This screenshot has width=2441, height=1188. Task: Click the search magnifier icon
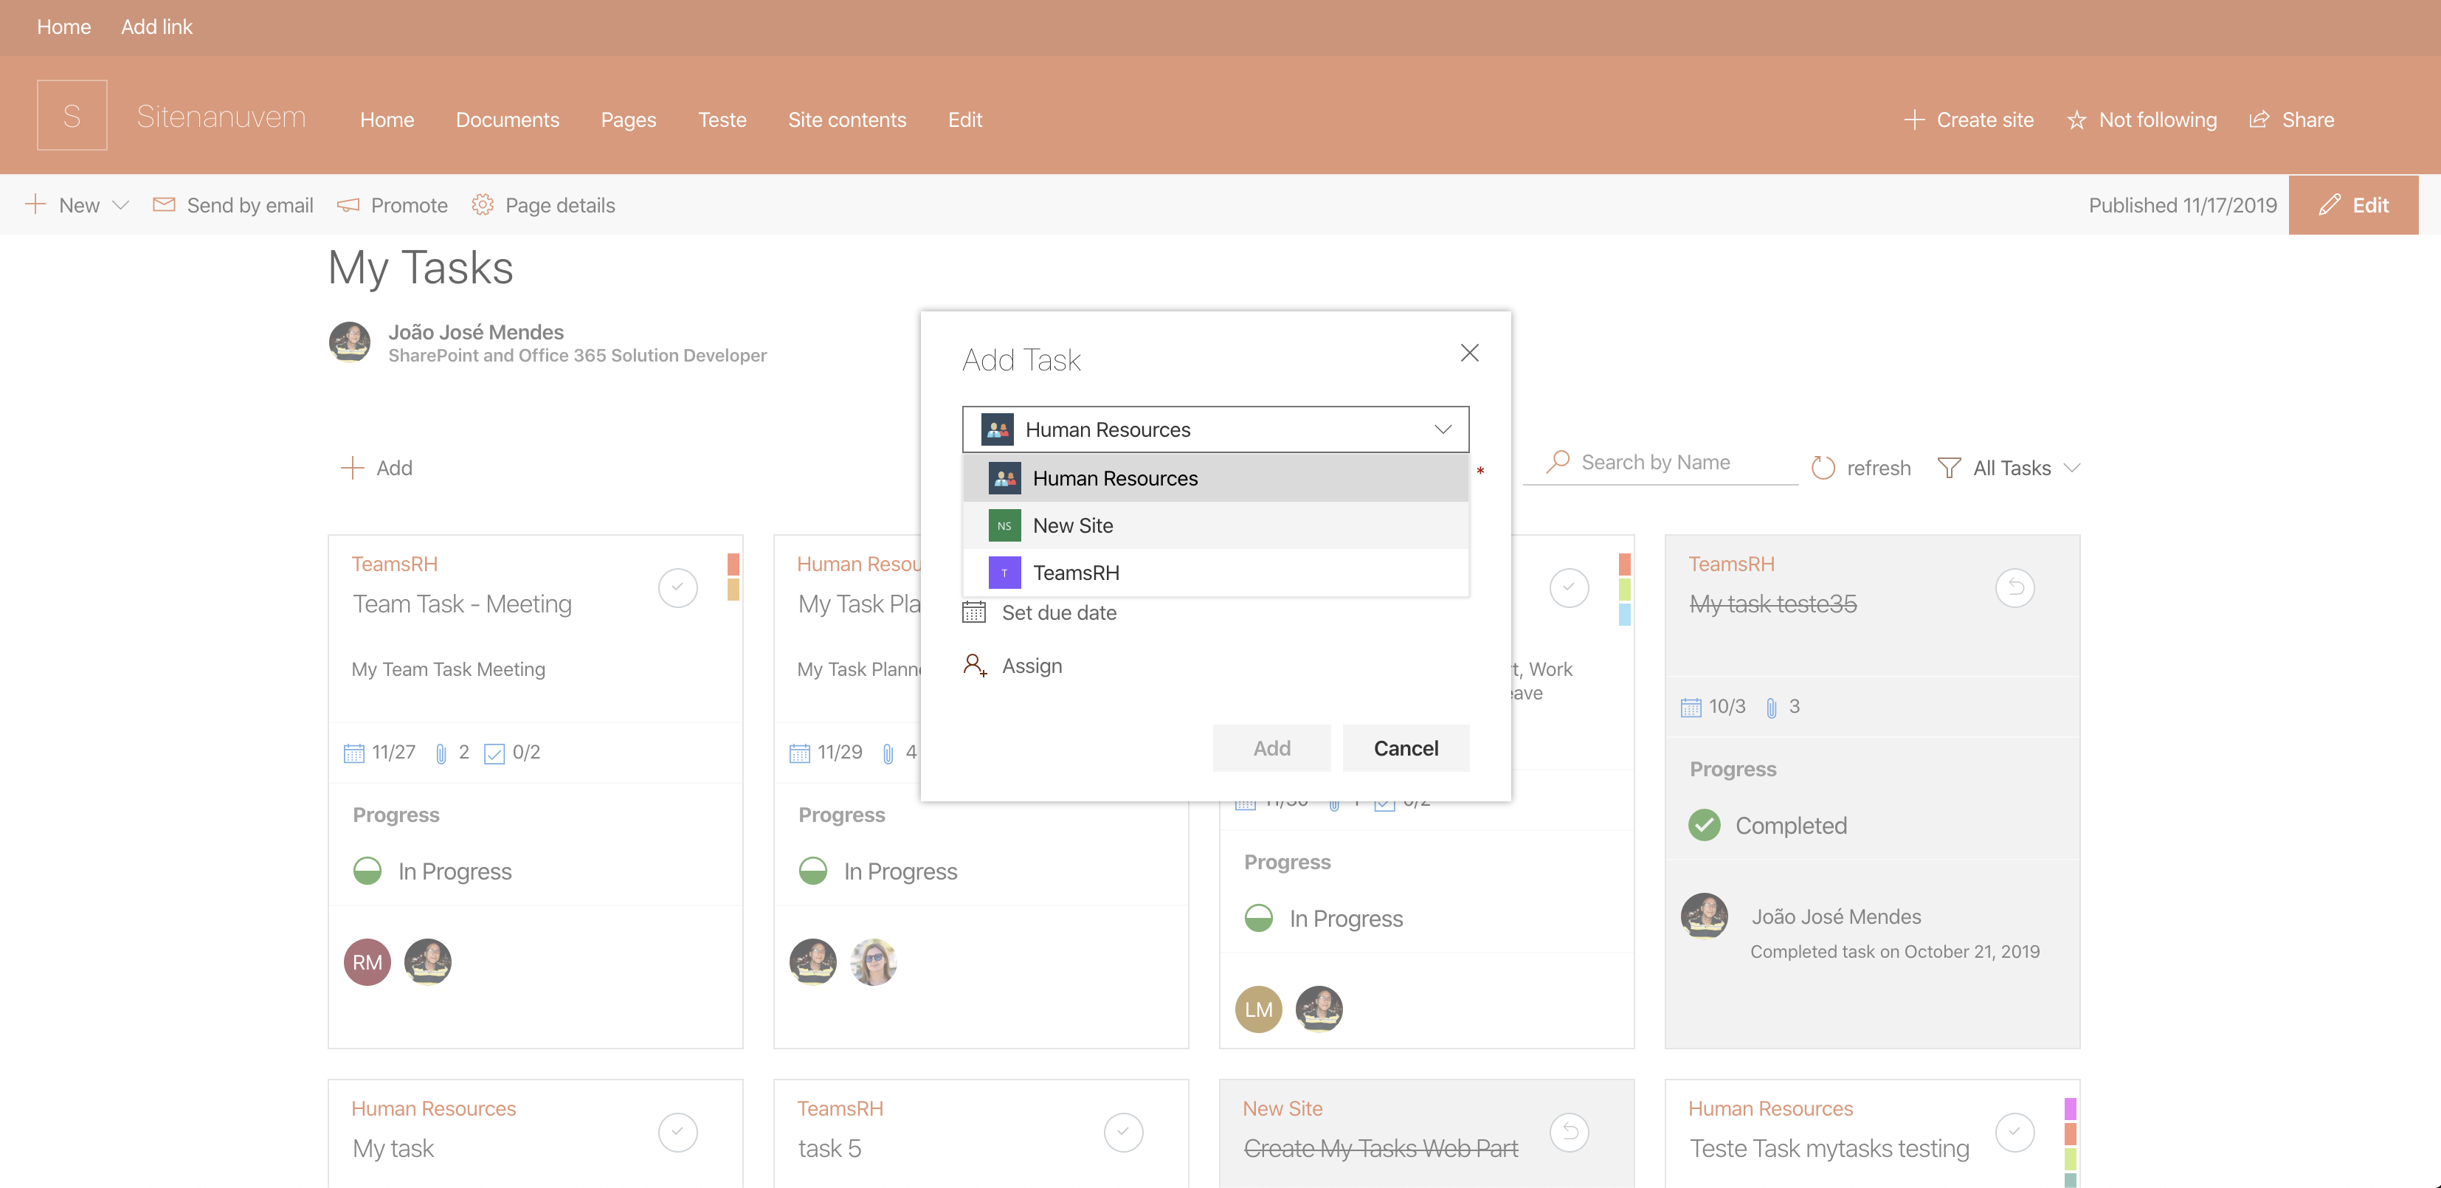pos(1558,461)
